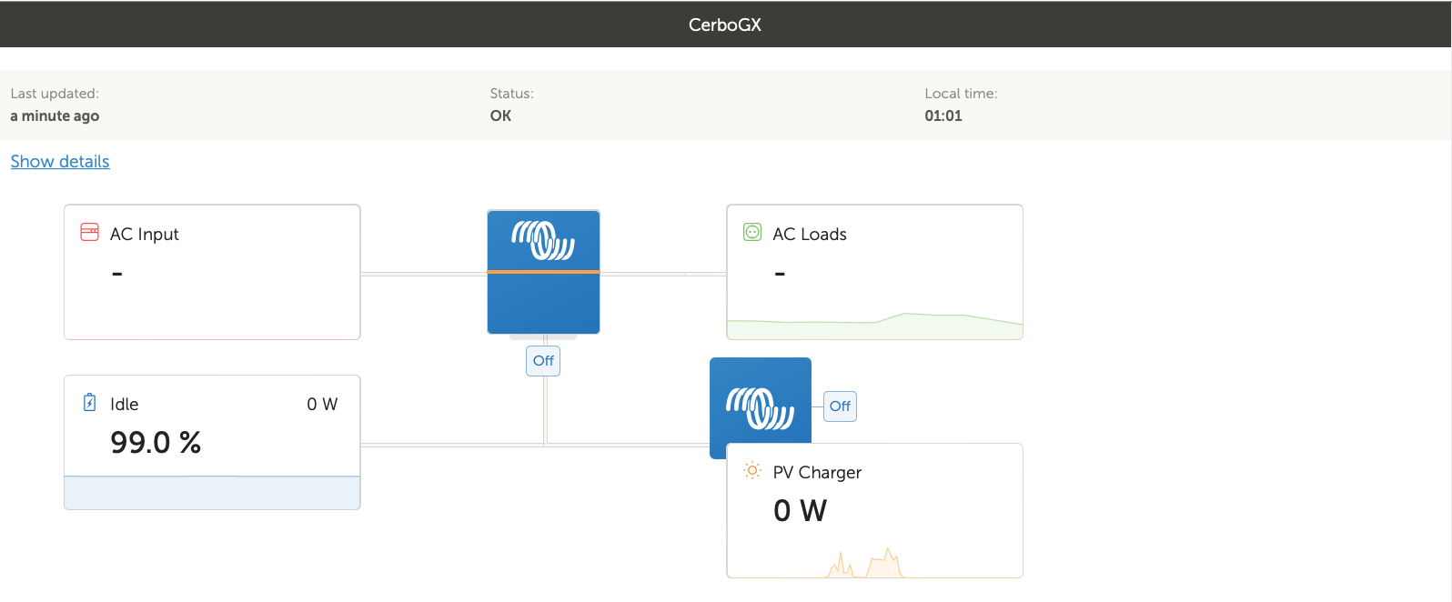Open the AC Input label
Image resolution: width=1452 pixels, height=602 pixels.
[145, 235]
